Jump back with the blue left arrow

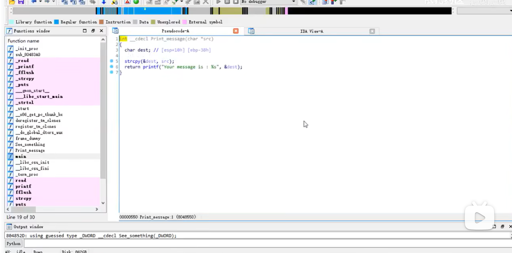coord(34,2)
